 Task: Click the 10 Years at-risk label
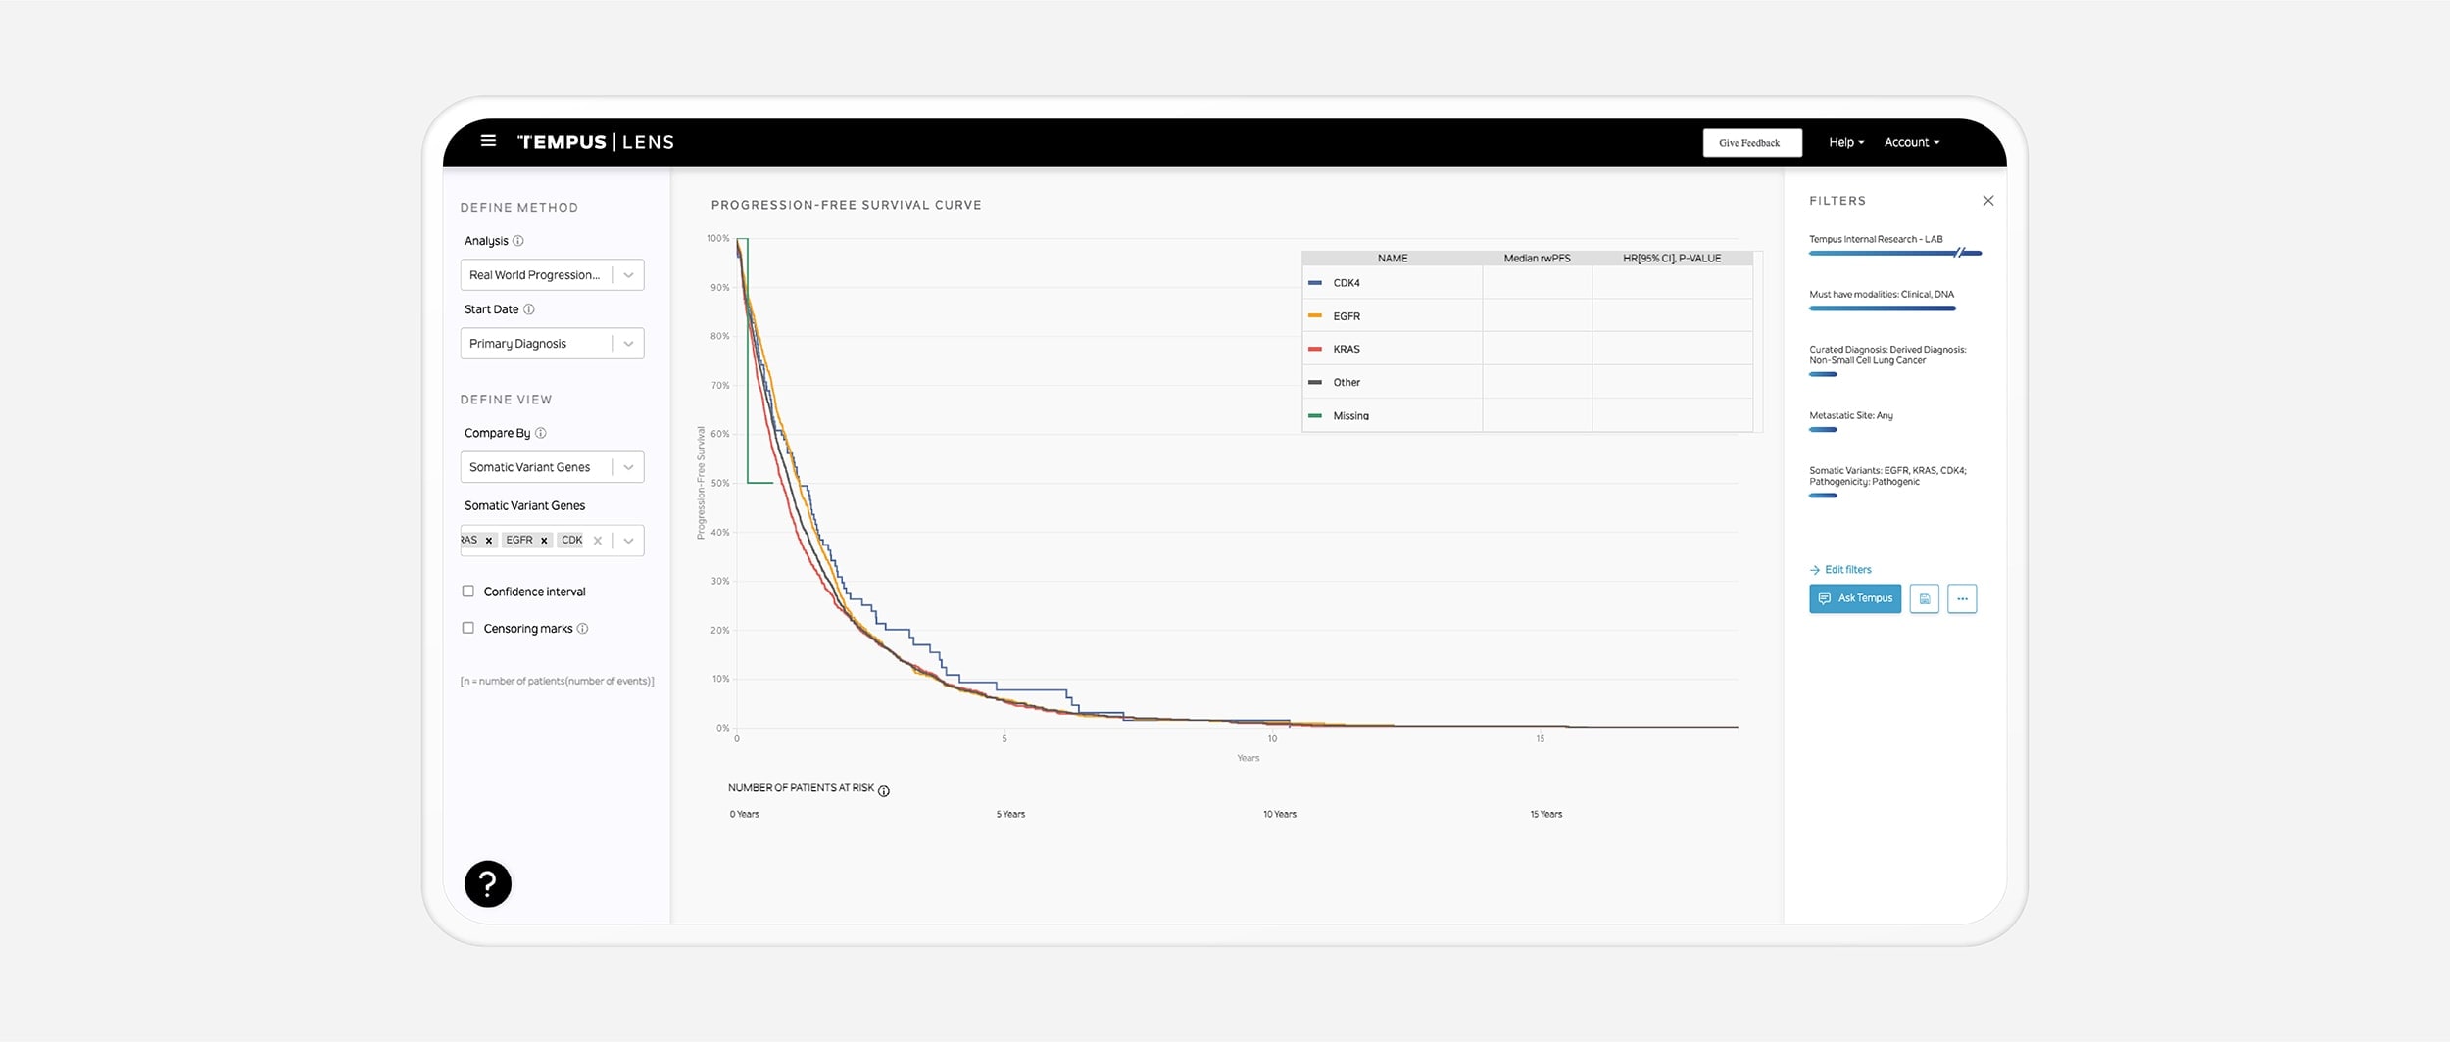[x=1279, y=815]
